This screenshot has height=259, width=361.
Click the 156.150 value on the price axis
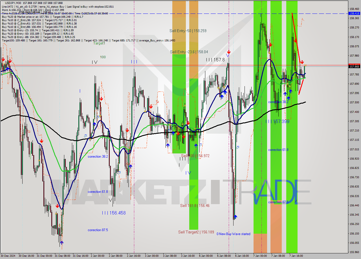click(x=354, y=234)
